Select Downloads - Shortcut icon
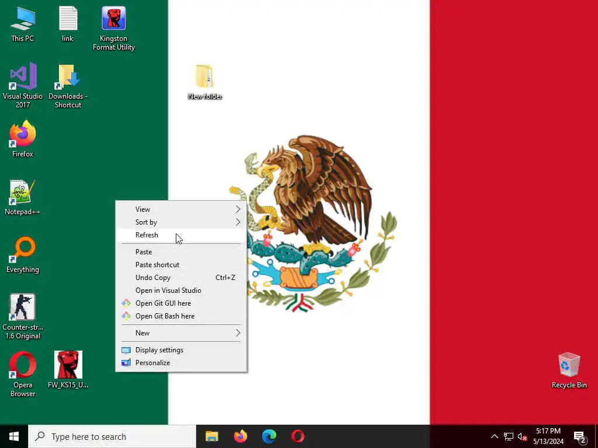598x448 pixels. coord(68,86)
